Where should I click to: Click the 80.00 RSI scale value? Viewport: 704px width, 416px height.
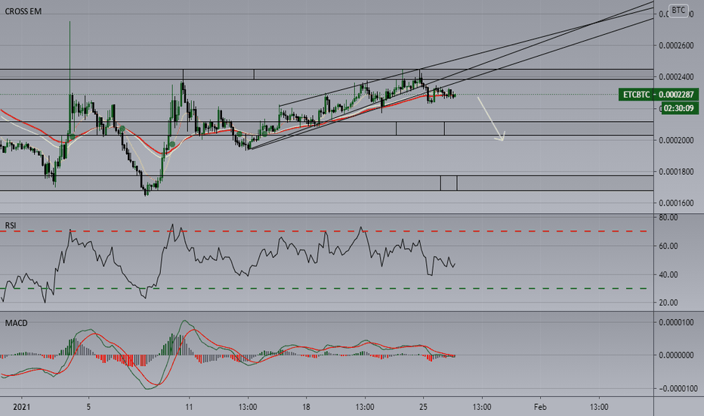[668, 218]
